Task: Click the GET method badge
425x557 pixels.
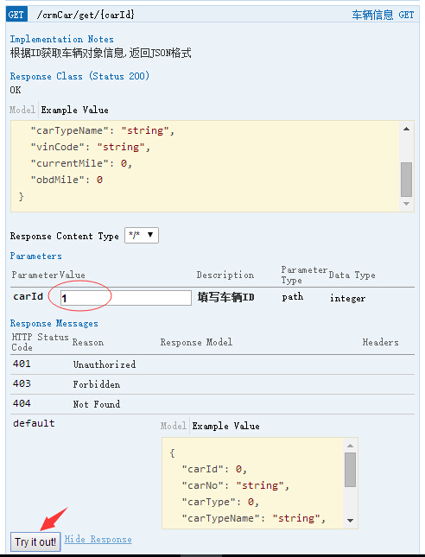Action: pyautogui.click(x=16, y=15)
